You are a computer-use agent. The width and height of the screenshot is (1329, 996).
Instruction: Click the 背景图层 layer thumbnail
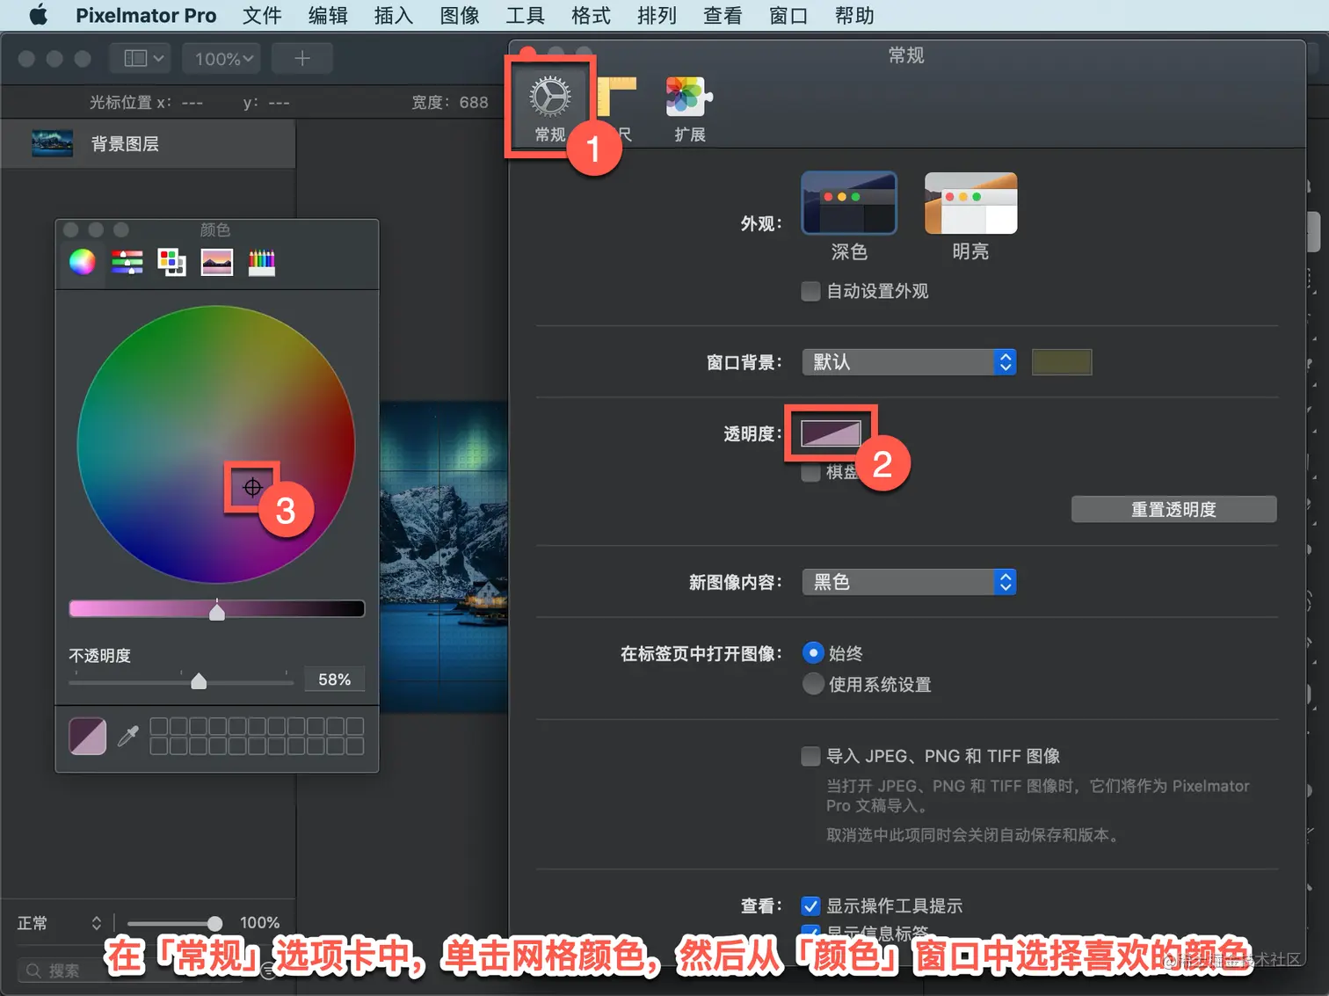pyautogui.click(x=52, y=143)
